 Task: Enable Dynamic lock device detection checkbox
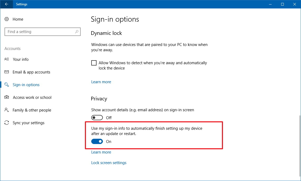(x=94, y=63)
